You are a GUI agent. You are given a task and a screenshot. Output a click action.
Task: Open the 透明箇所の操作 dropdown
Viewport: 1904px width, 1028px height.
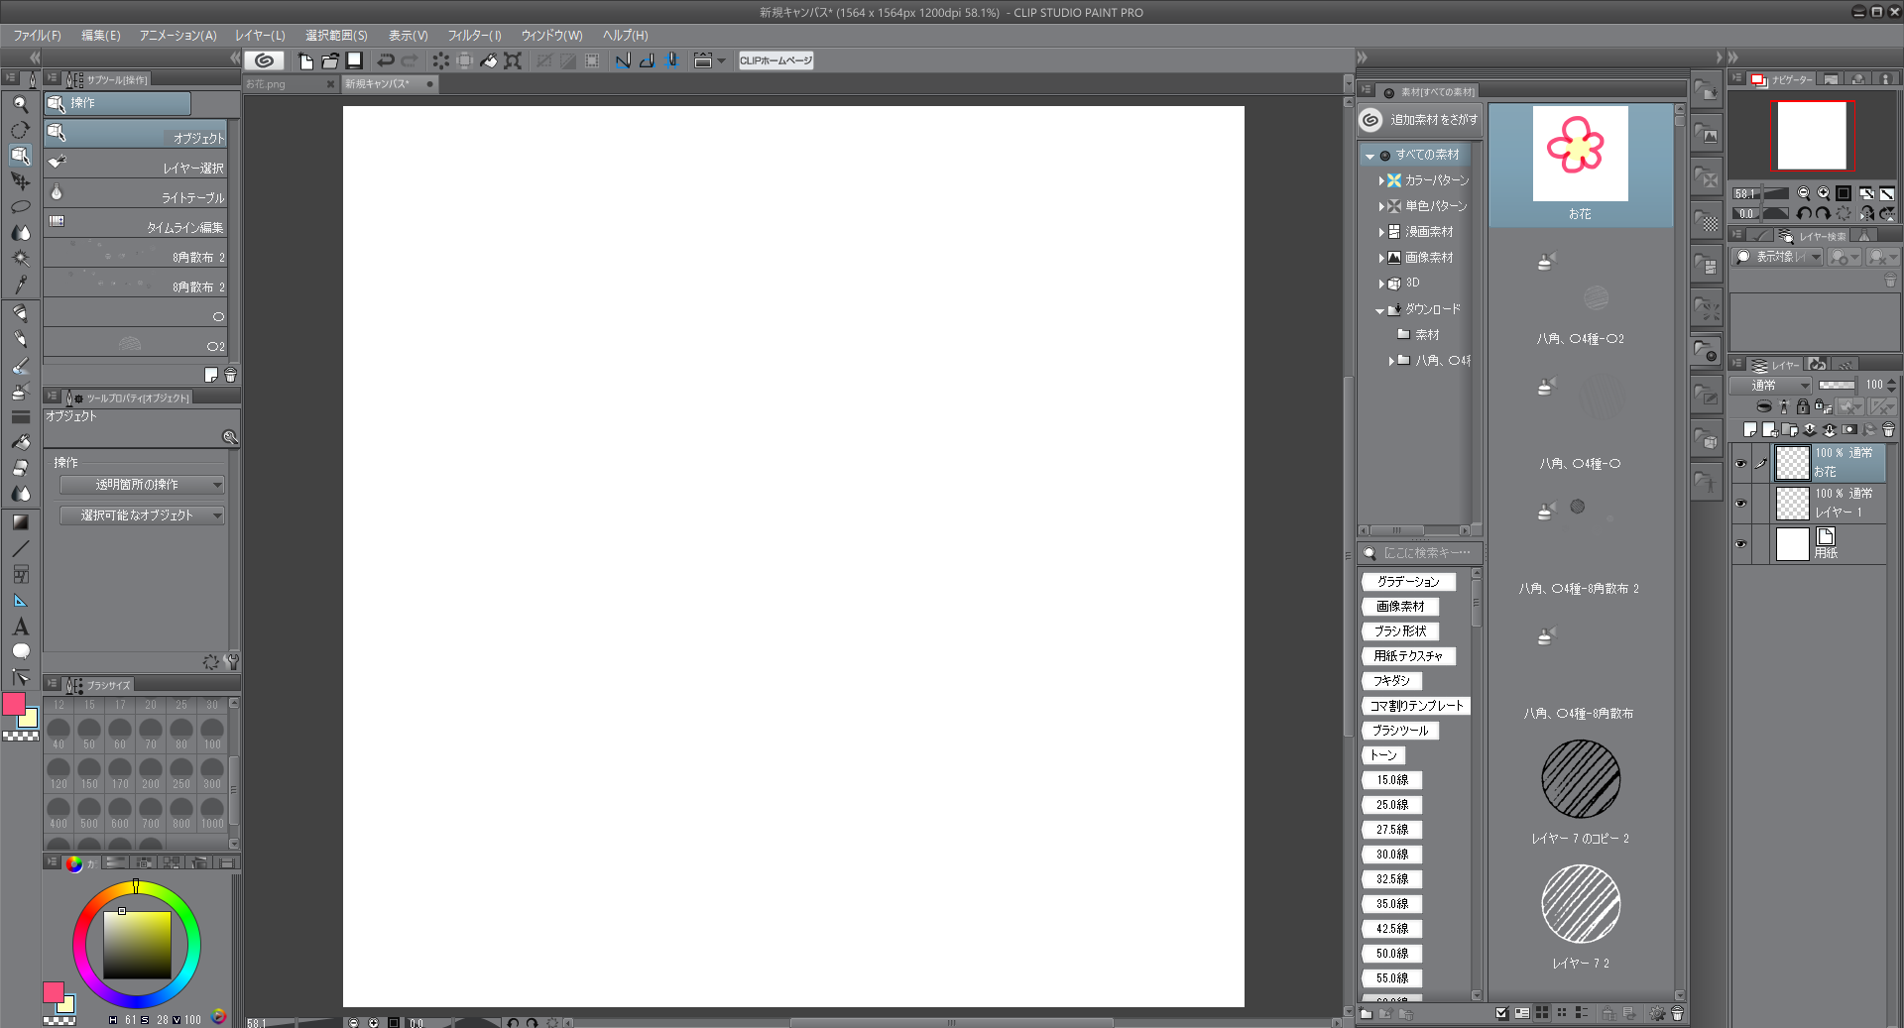(x=142, y=485)
